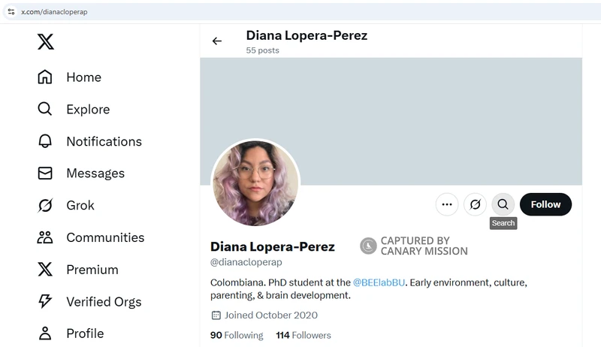
Task: Open the profile picture of Diana
Action: (255, 183)
